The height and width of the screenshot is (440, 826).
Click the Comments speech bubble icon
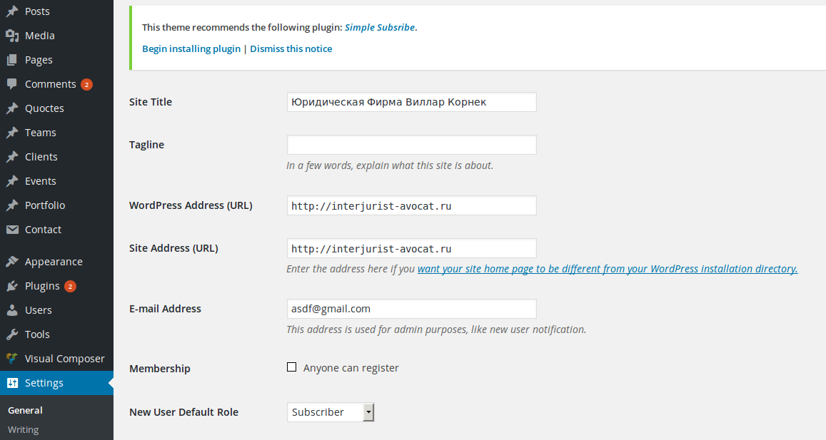pos(12,83)
